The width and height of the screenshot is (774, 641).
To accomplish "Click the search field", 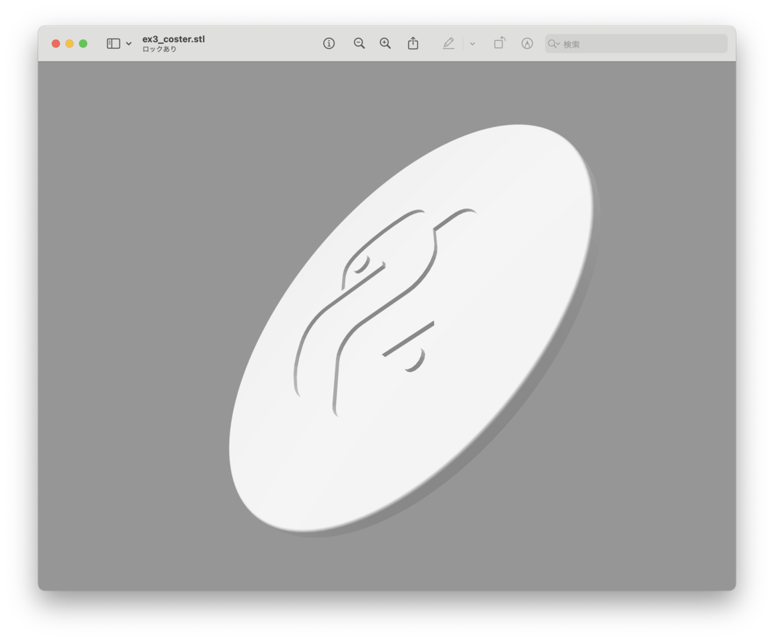I will pos(636,44).
